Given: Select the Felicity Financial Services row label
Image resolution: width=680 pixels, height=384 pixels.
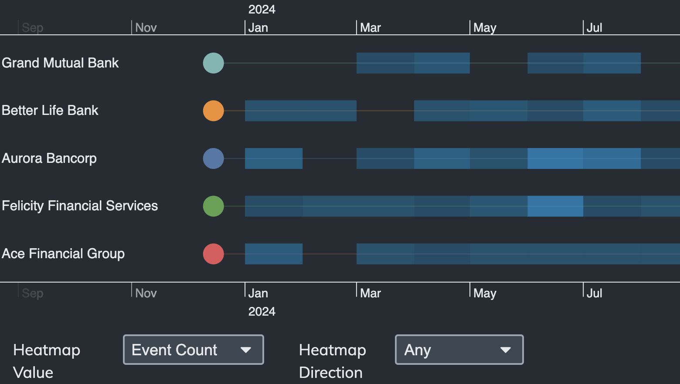Looking at the screenshot, I should click(x=80, y=206).
